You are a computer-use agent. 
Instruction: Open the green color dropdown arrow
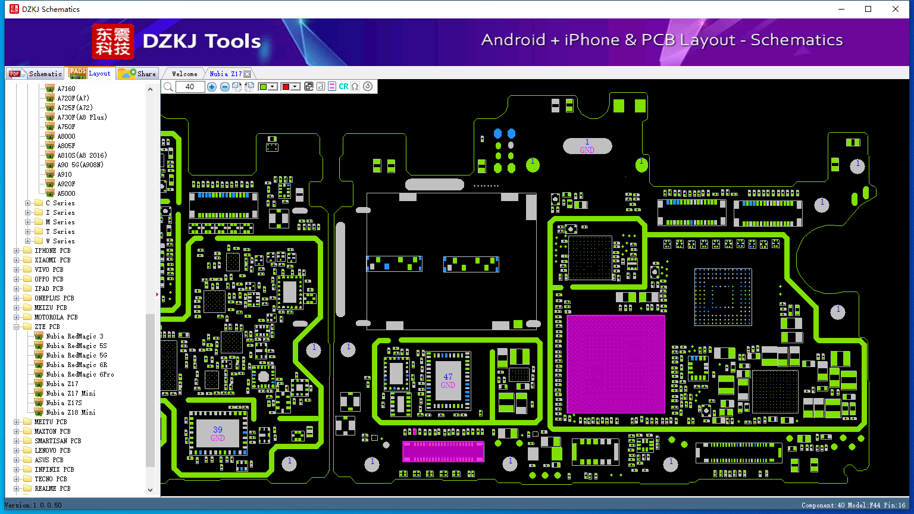point(273,87)
